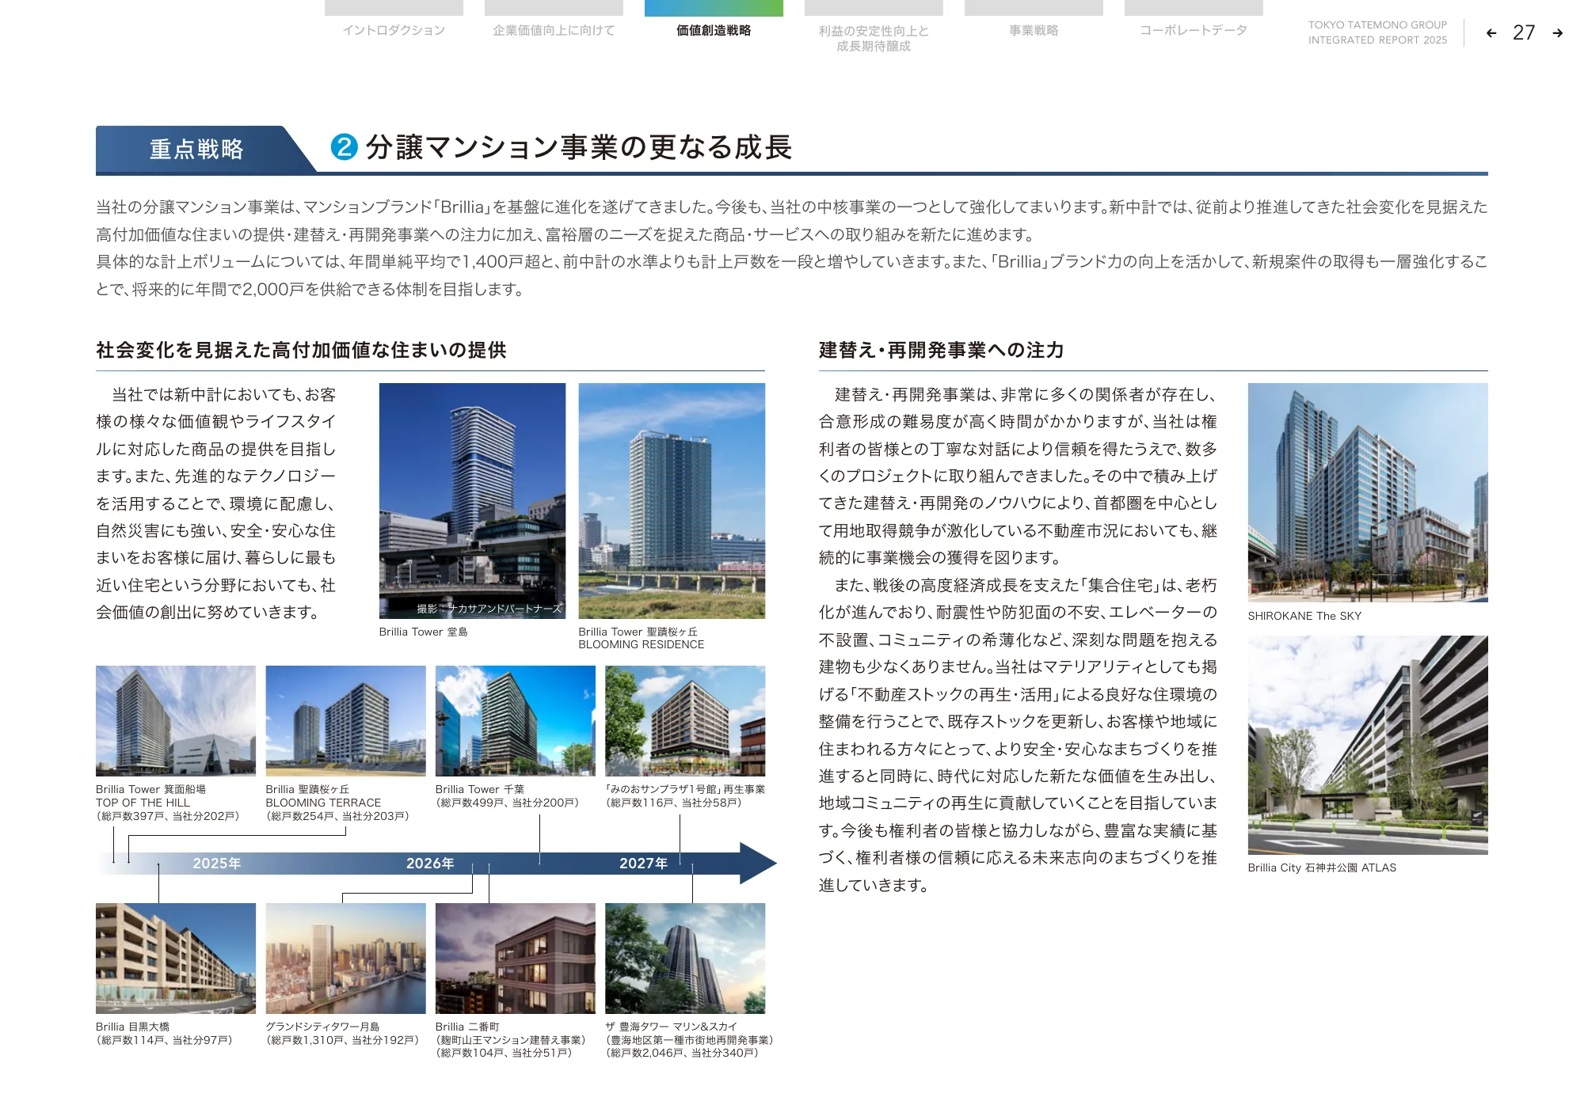Click the next page arrow icon

[x=1557, y=33]
